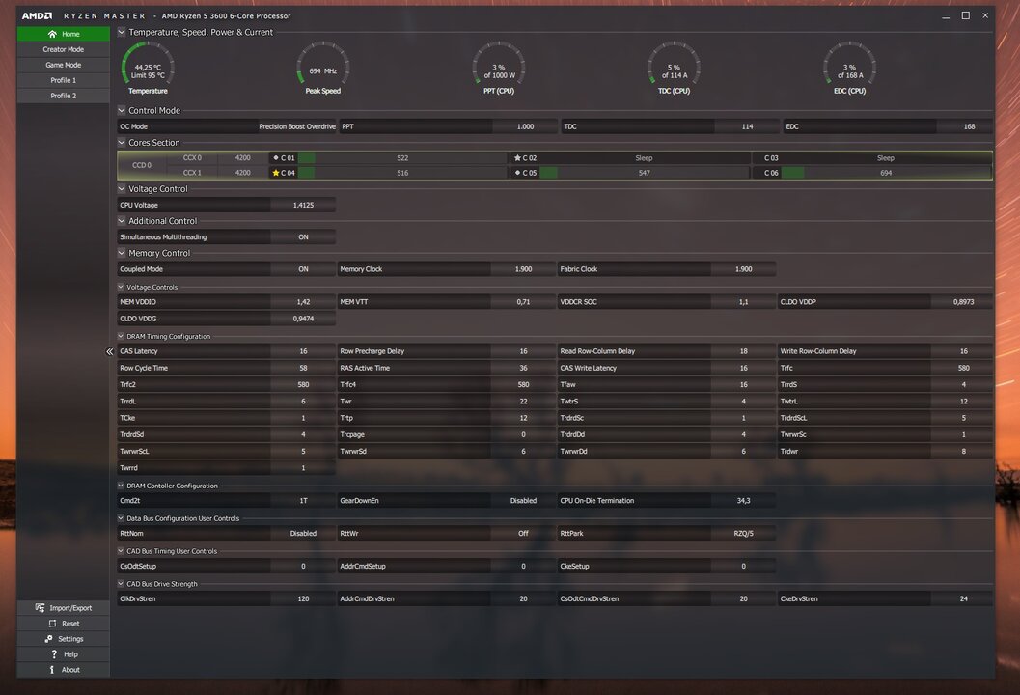The height and width of the screenshot is (695, 1020).
Task: Open Import/Export icon in sidebar
Action: 41,608
